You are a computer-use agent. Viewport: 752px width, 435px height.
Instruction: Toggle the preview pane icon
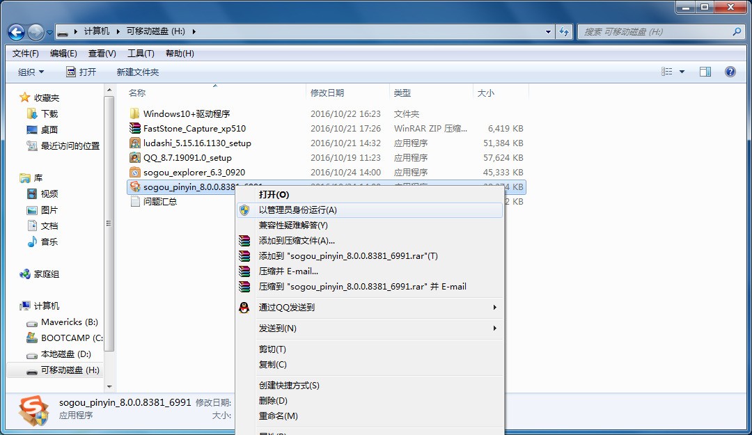pyautogui.click(x=705, y=72)
